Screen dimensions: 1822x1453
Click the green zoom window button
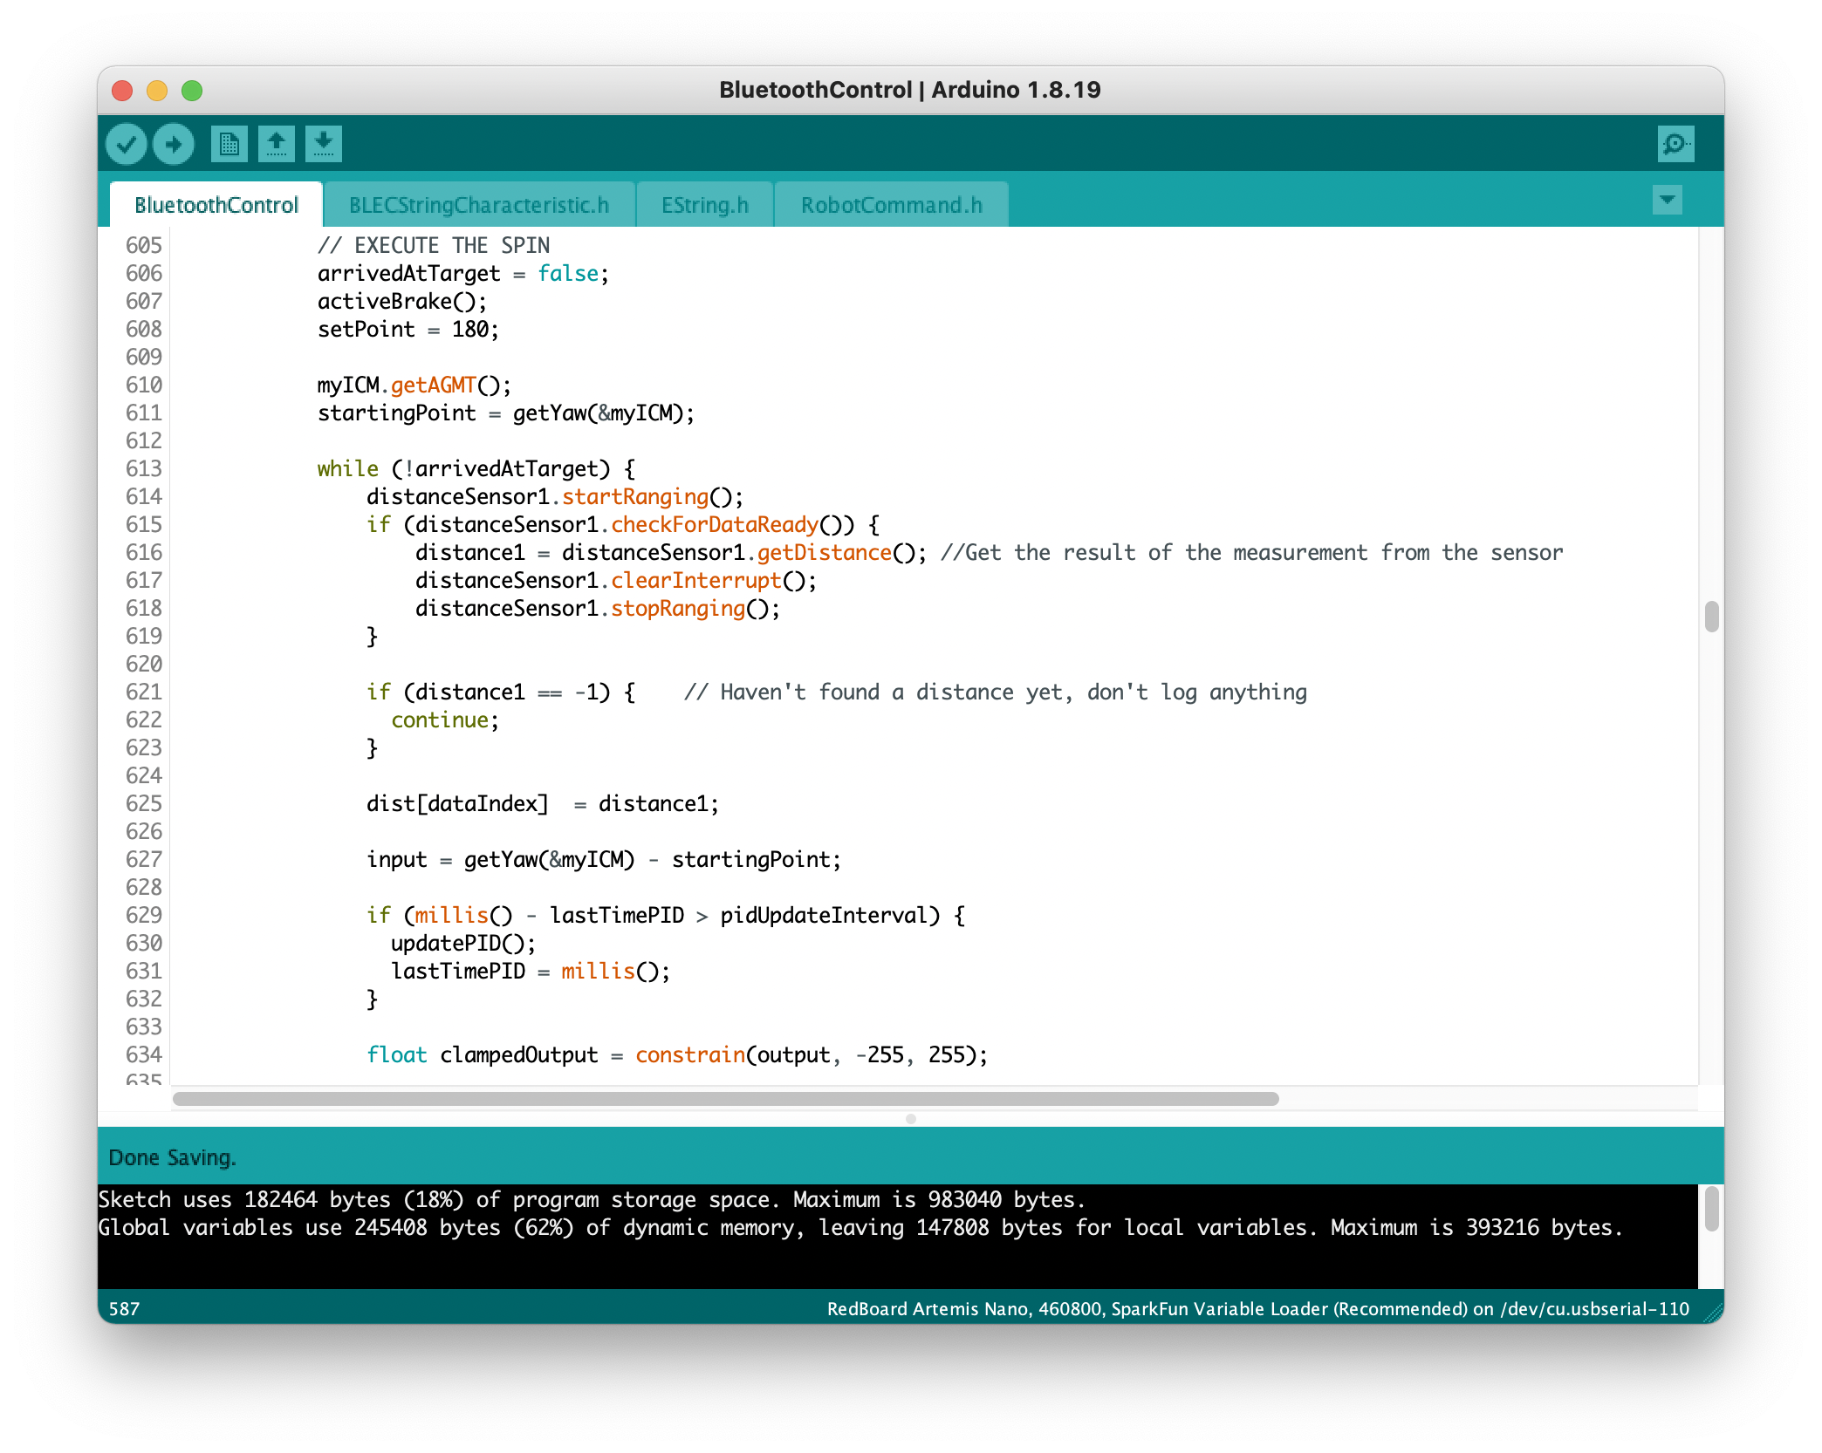(192, 91)
